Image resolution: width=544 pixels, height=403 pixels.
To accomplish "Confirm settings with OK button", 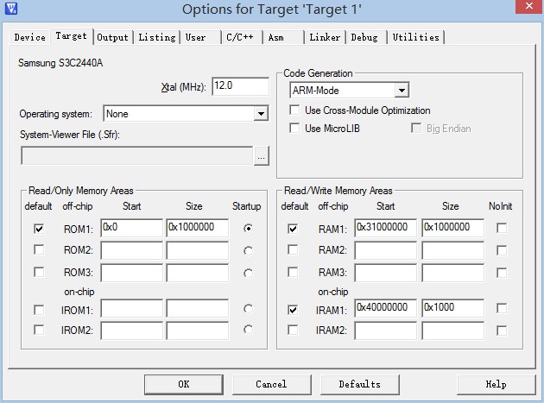I will [184, 384].
